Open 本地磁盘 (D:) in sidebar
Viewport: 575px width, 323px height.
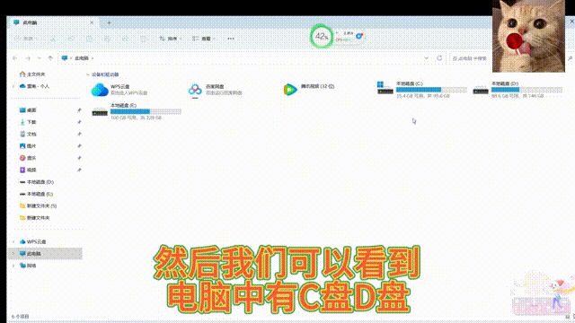(x=37, y=182)
